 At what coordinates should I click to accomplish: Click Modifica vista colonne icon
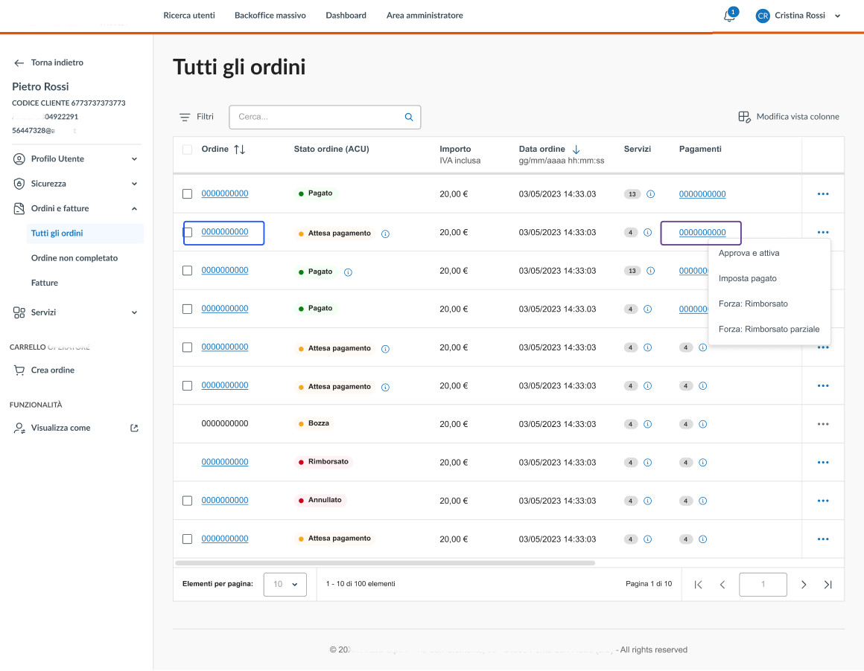(744, 117)
